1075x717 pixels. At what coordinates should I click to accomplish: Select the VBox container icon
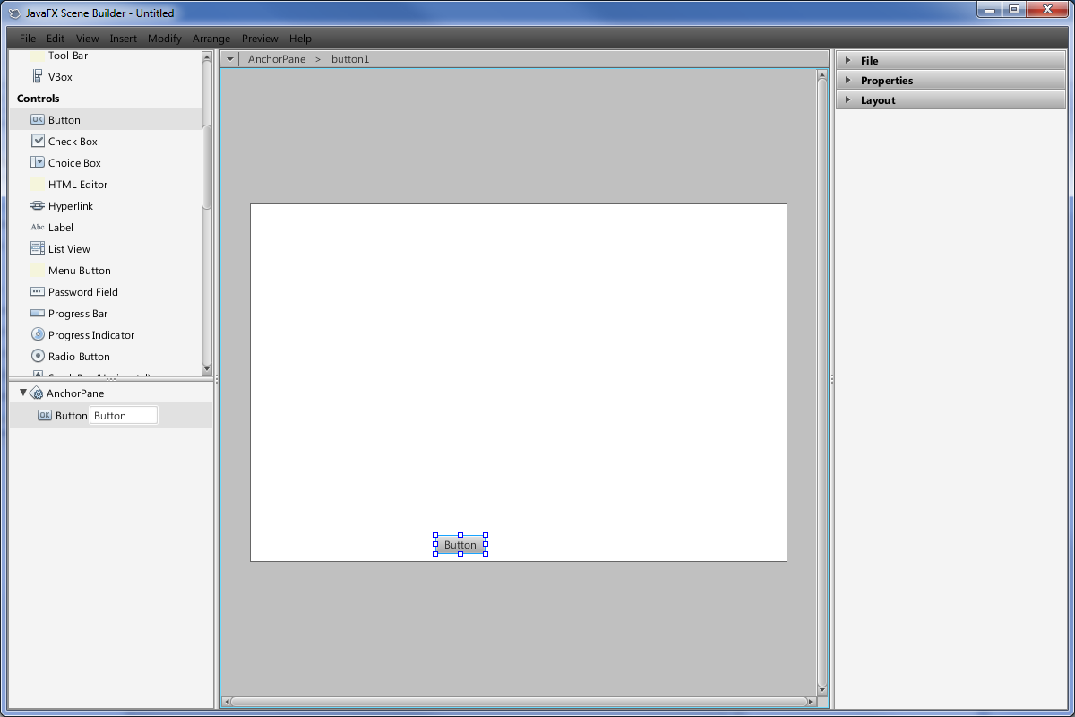click(x=38, y=76)
